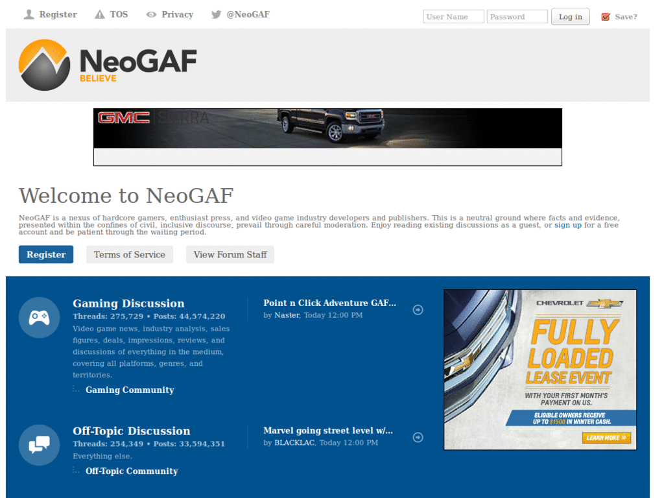The height and width of the screenshot is (498, 664).
Task: Click the NeoGAF logo
Action: [108, 65]
